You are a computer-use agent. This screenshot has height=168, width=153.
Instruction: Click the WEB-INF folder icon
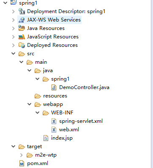coord(46,113)
